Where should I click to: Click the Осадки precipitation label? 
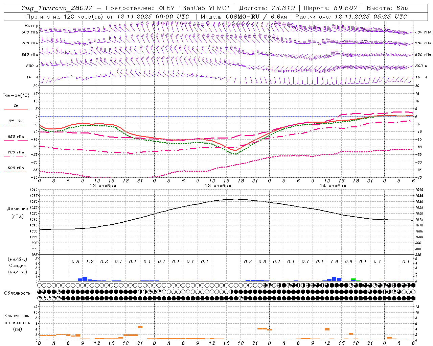tap(17, 266)
